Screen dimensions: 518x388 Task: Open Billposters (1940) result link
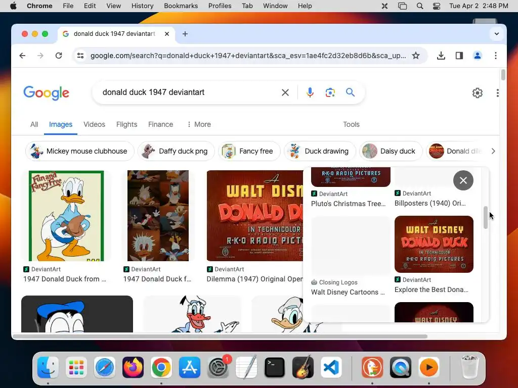click(430, 203)
